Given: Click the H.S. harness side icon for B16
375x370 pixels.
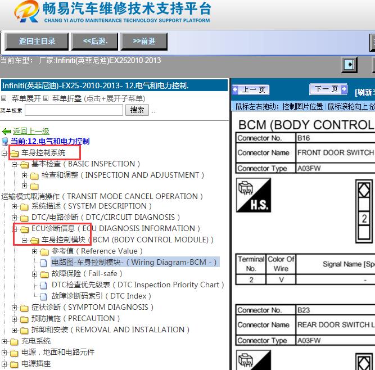Looking at the screenshot, I should [x=254, y=195].
